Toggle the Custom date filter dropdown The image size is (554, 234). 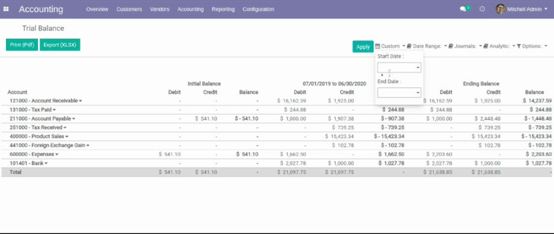click(x=390, y=46)
